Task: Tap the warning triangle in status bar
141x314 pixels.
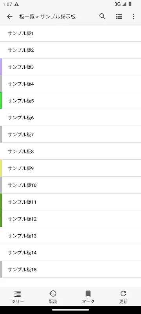Action: pos(16,4)
